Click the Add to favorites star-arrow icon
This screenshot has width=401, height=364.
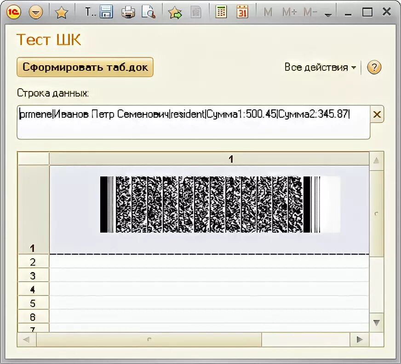point(175,12)
